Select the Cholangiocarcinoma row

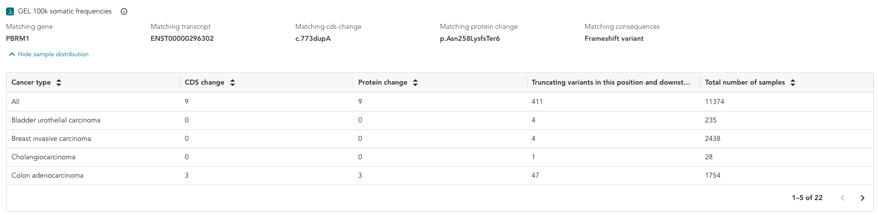coord(440,157)
